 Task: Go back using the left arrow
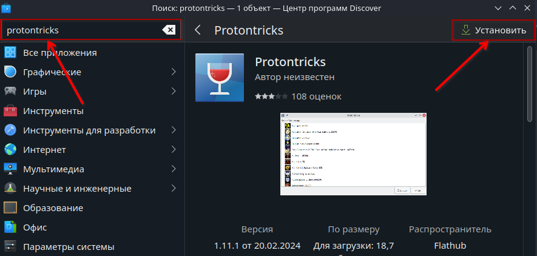[198, 30]
